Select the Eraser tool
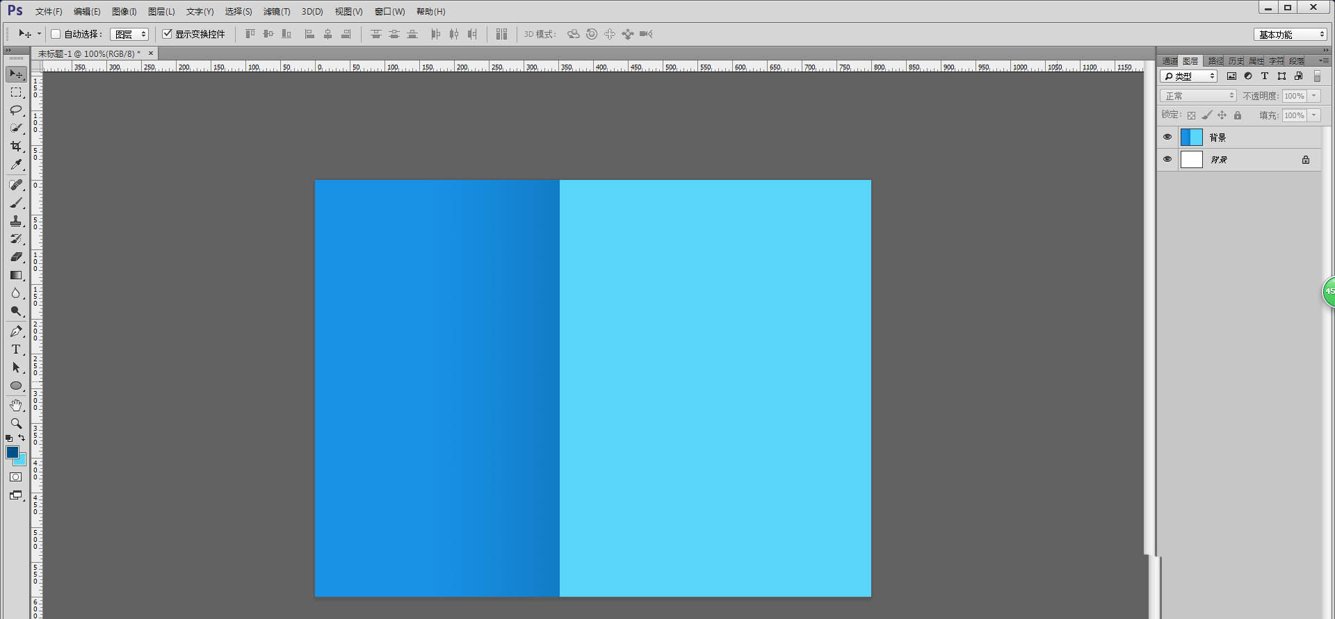The image size is (1335, 619). (16, 257)
